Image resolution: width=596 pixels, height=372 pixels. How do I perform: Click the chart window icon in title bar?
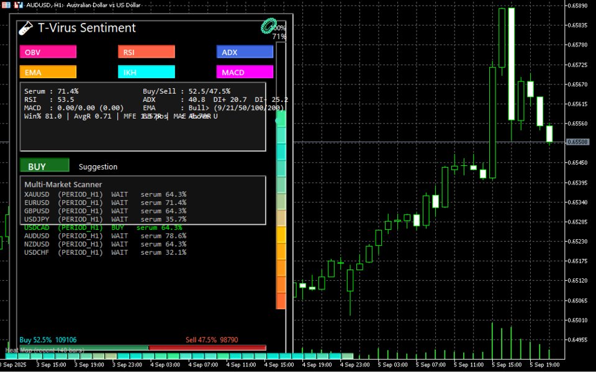(x=19, y=5)
